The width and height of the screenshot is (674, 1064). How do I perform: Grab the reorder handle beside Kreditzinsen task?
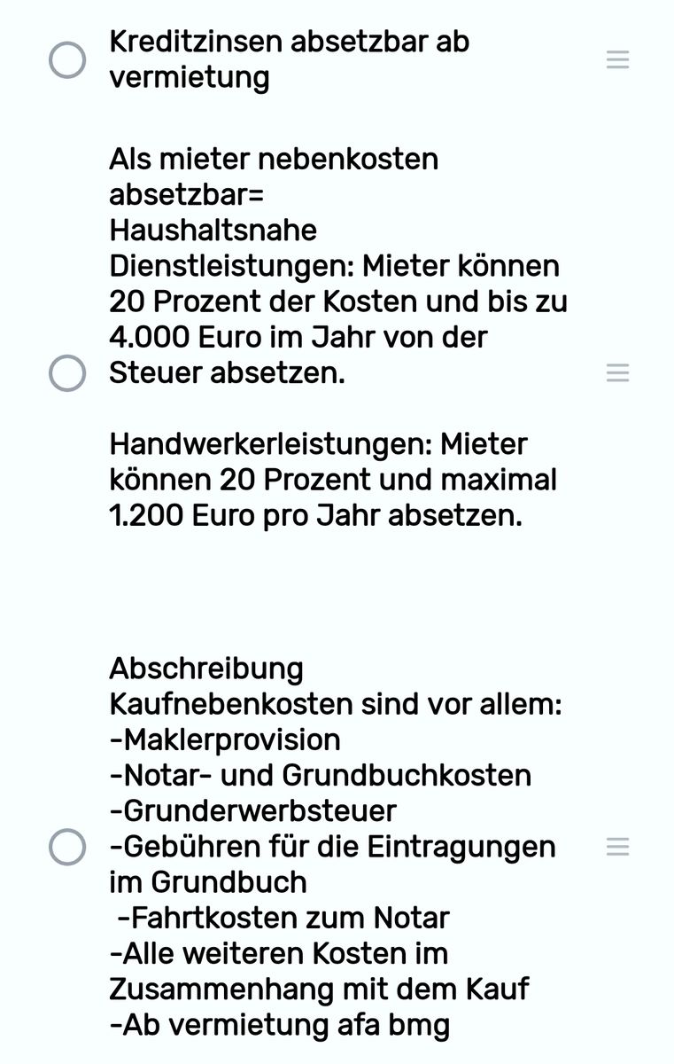tap(617, 59)
